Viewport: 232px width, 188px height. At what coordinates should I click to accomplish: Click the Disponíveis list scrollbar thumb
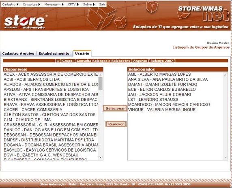click(x=101, y=83)
